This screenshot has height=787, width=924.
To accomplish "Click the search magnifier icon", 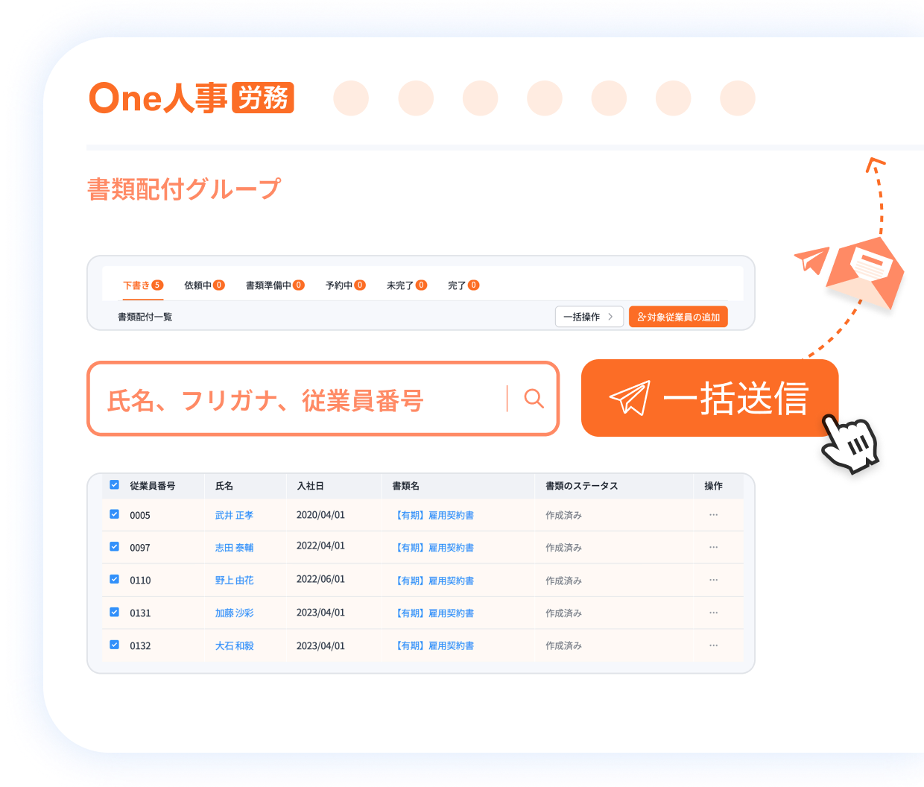I will [534, 399].
